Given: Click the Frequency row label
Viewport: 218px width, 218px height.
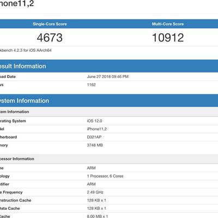Looking at the screenshot, I should pos(11,192).
